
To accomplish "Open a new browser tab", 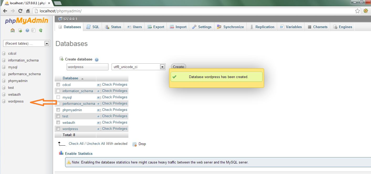I will [58, 3].
